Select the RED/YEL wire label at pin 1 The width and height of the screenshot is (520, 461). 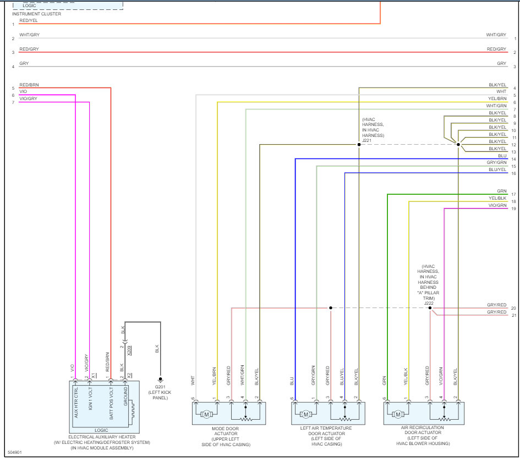point(29,20)
